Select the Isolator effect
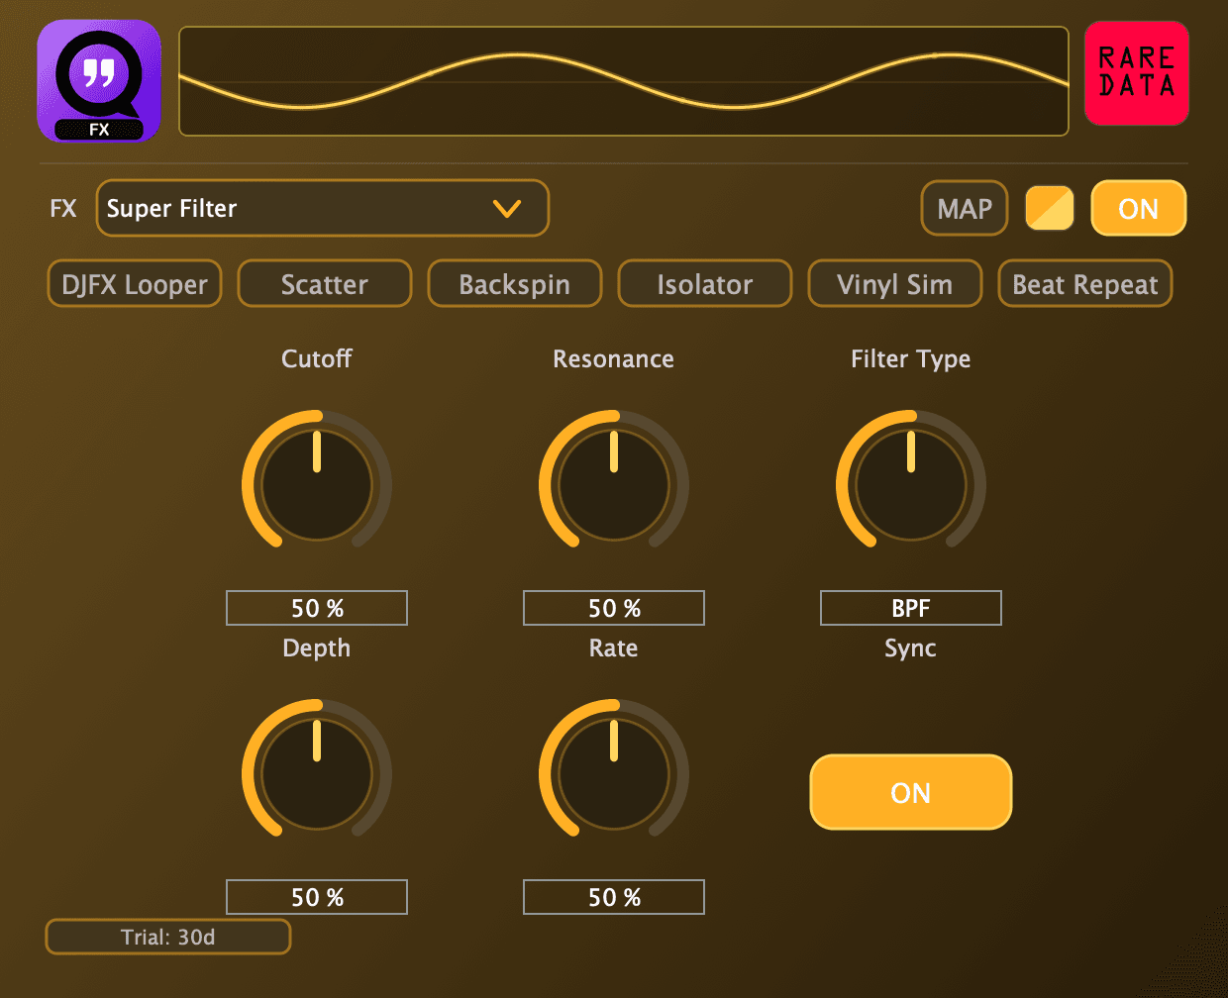This screenshot has width=1228, height=998. [705, 284]
